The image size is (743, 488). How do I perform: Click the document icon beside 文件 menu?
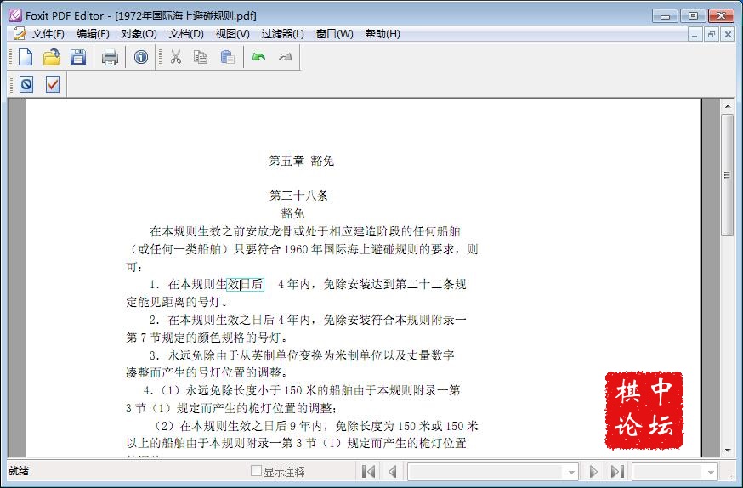click(x=20, y=34)
